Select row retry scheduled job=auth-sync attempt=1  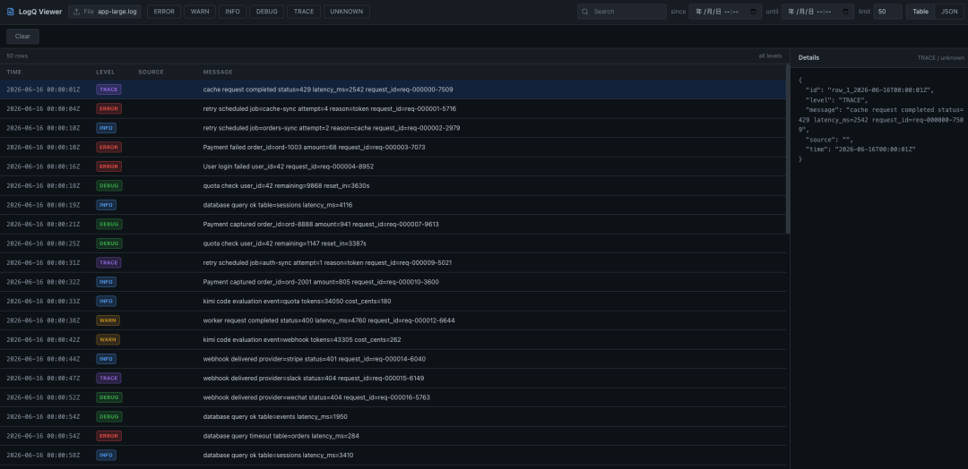click(x=393, y=262)
